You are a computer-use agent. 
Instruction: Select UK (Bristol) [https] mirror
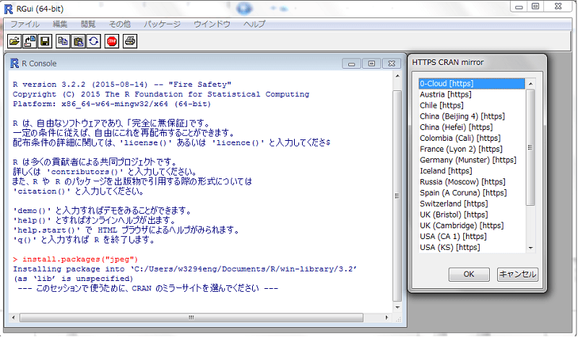tap(472, 215)
